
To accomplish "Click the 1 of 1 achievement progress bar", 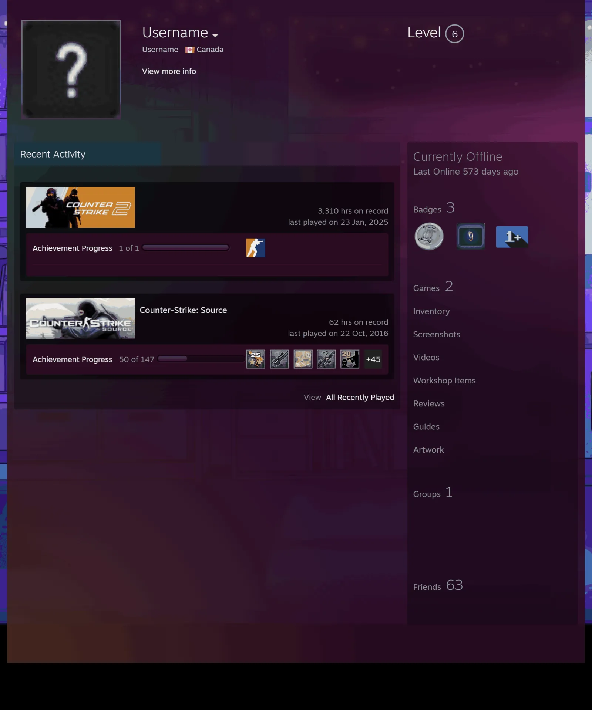I will point(186,248).
